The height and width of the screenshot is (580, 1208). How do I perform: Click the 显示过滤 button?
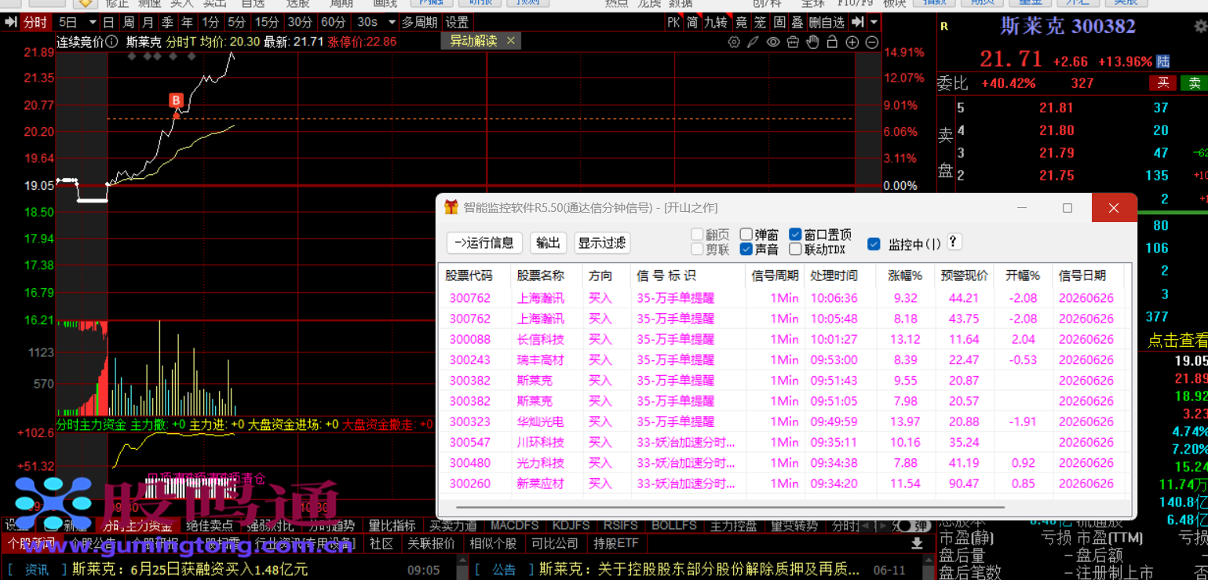(x=602, y=243)
